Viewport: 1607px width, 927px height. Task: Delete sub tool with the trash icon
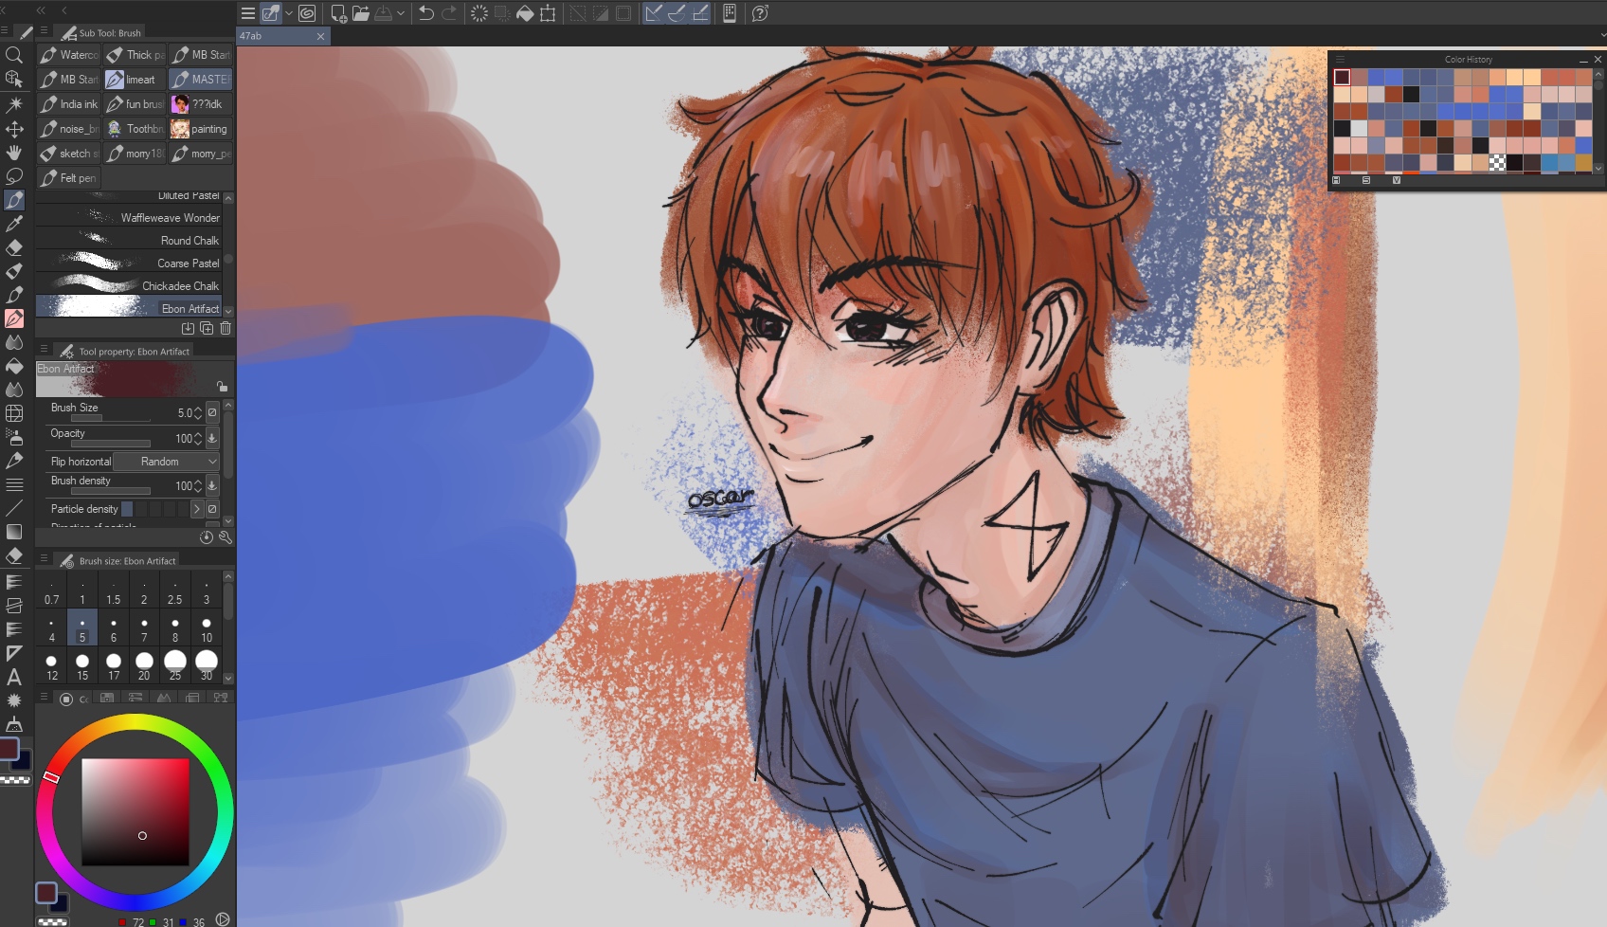[x=226, y=328]
